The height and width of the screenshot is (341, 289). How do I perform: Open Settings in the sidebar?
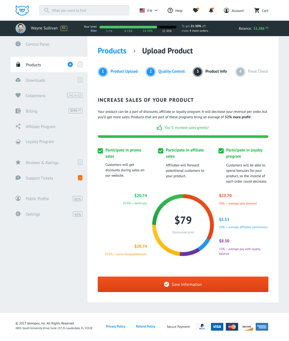pyautogui.click(x=33, y=214)
